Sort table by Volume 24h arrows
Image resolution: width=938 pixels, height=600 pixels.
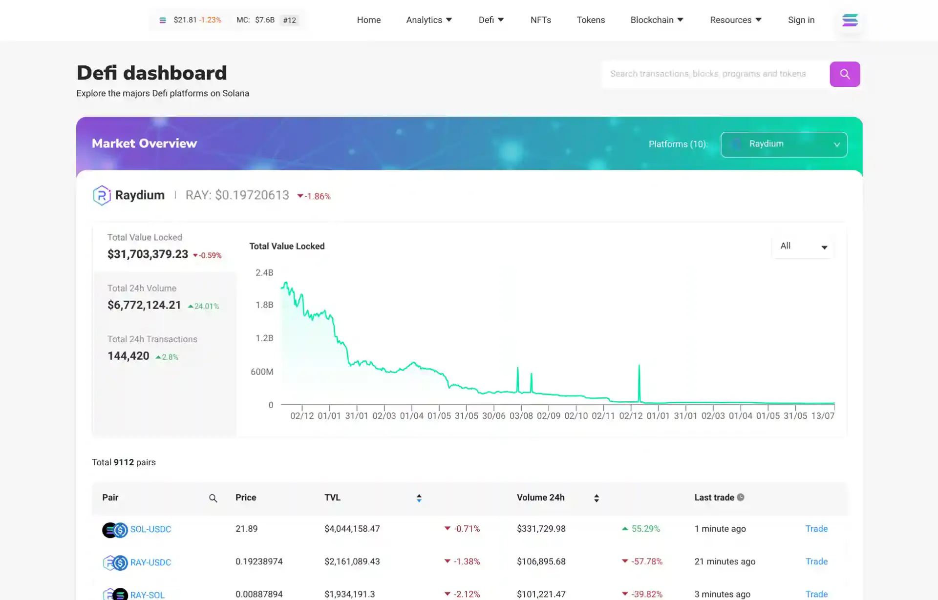pyautogui.click(x=596, y=498)
